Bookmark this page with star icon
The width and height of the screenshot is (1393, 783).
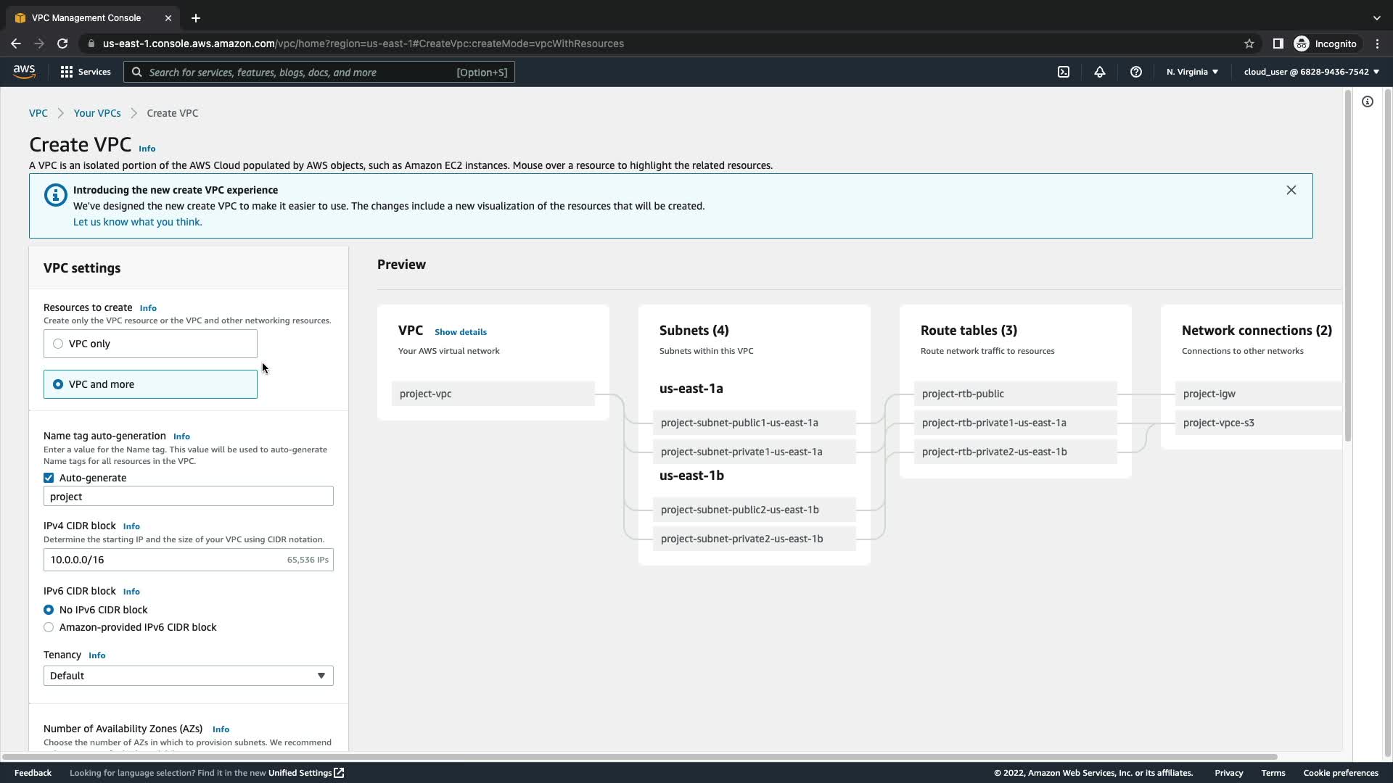1249,43
